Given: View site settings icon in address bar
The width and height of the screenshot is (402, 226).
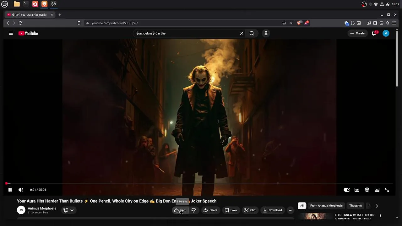Looking at the screenshot, I should [87, 23].
